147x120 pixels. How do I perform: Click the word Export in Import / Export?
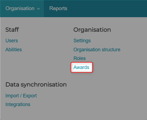click(x=30, y=96)
